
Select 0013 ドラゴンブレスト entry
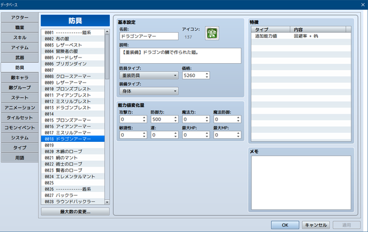click(x=73, y=107)
